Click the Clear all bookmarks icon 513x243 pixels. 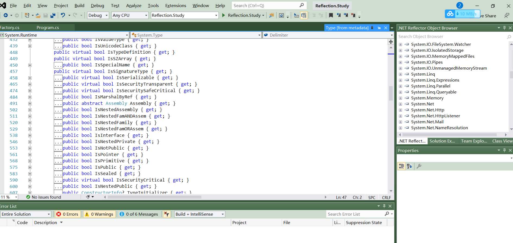click(x=353, y=15)
